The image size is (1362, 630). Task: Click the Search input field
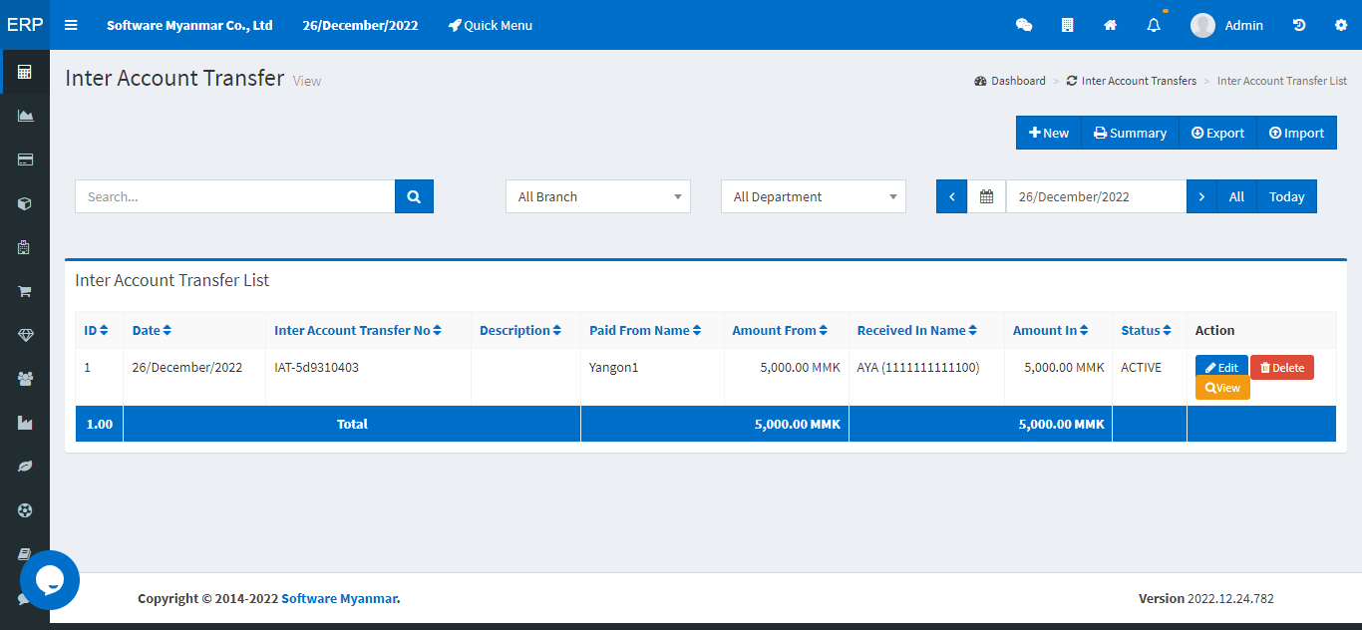(x=235, y=196)
